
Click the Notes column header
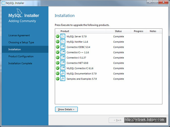(153, 31)
